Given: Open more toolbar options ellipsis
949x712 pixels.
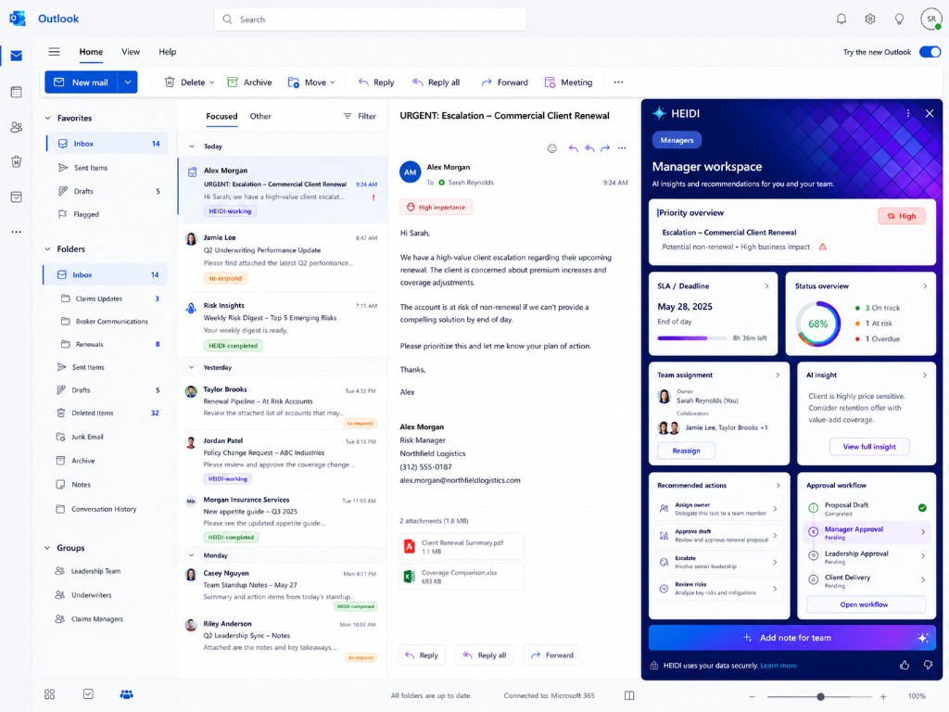Looking at the screenshot, I should [618, 83].
